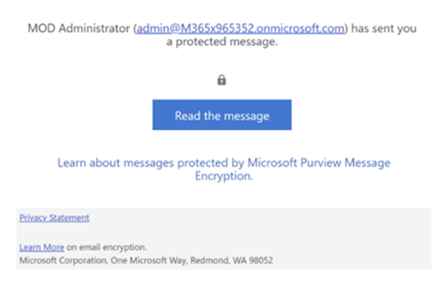Open the Privacy Statement link
The width and height of the screenshot is (433, 281).
tap(54, 218)
